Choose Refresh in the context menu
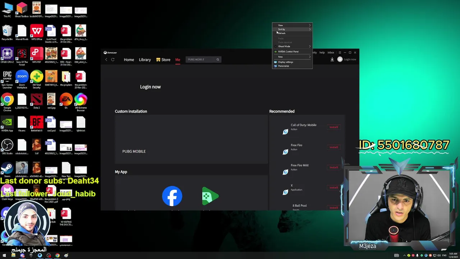The height and width of the screenshot is (259, 460). coord(292,33)
